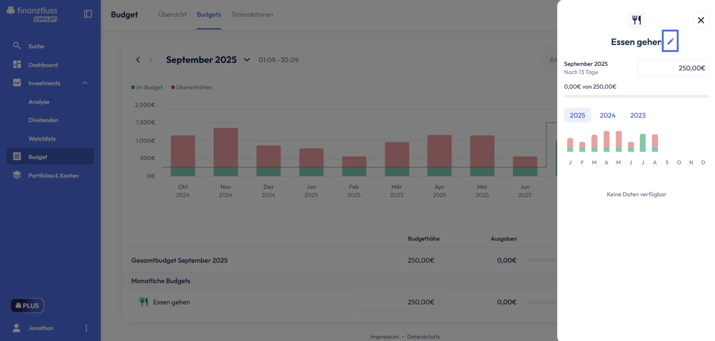715x341 pixels.
Task: Click the PLUS upgrade button
Action: coord(27,306)
